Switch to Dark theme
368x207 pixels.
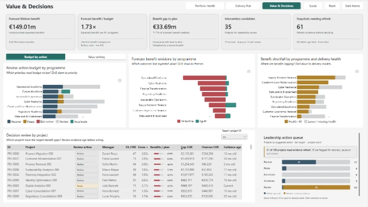353,6
